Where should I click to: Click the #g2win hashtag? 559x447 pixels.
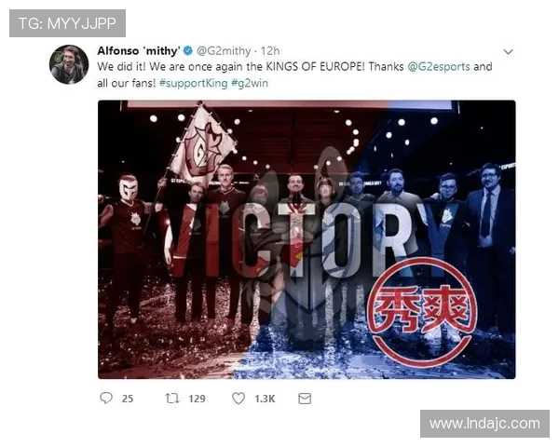250,83
